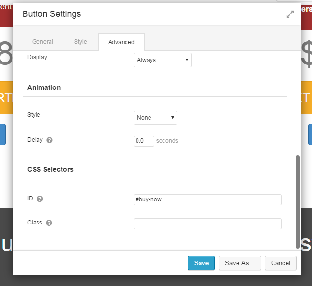
Task: Click the dialog's vertical scrollbar thumb
Action: tap(298, 201)
